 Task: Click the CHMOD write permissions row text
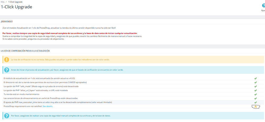click(x=45, y=82)
